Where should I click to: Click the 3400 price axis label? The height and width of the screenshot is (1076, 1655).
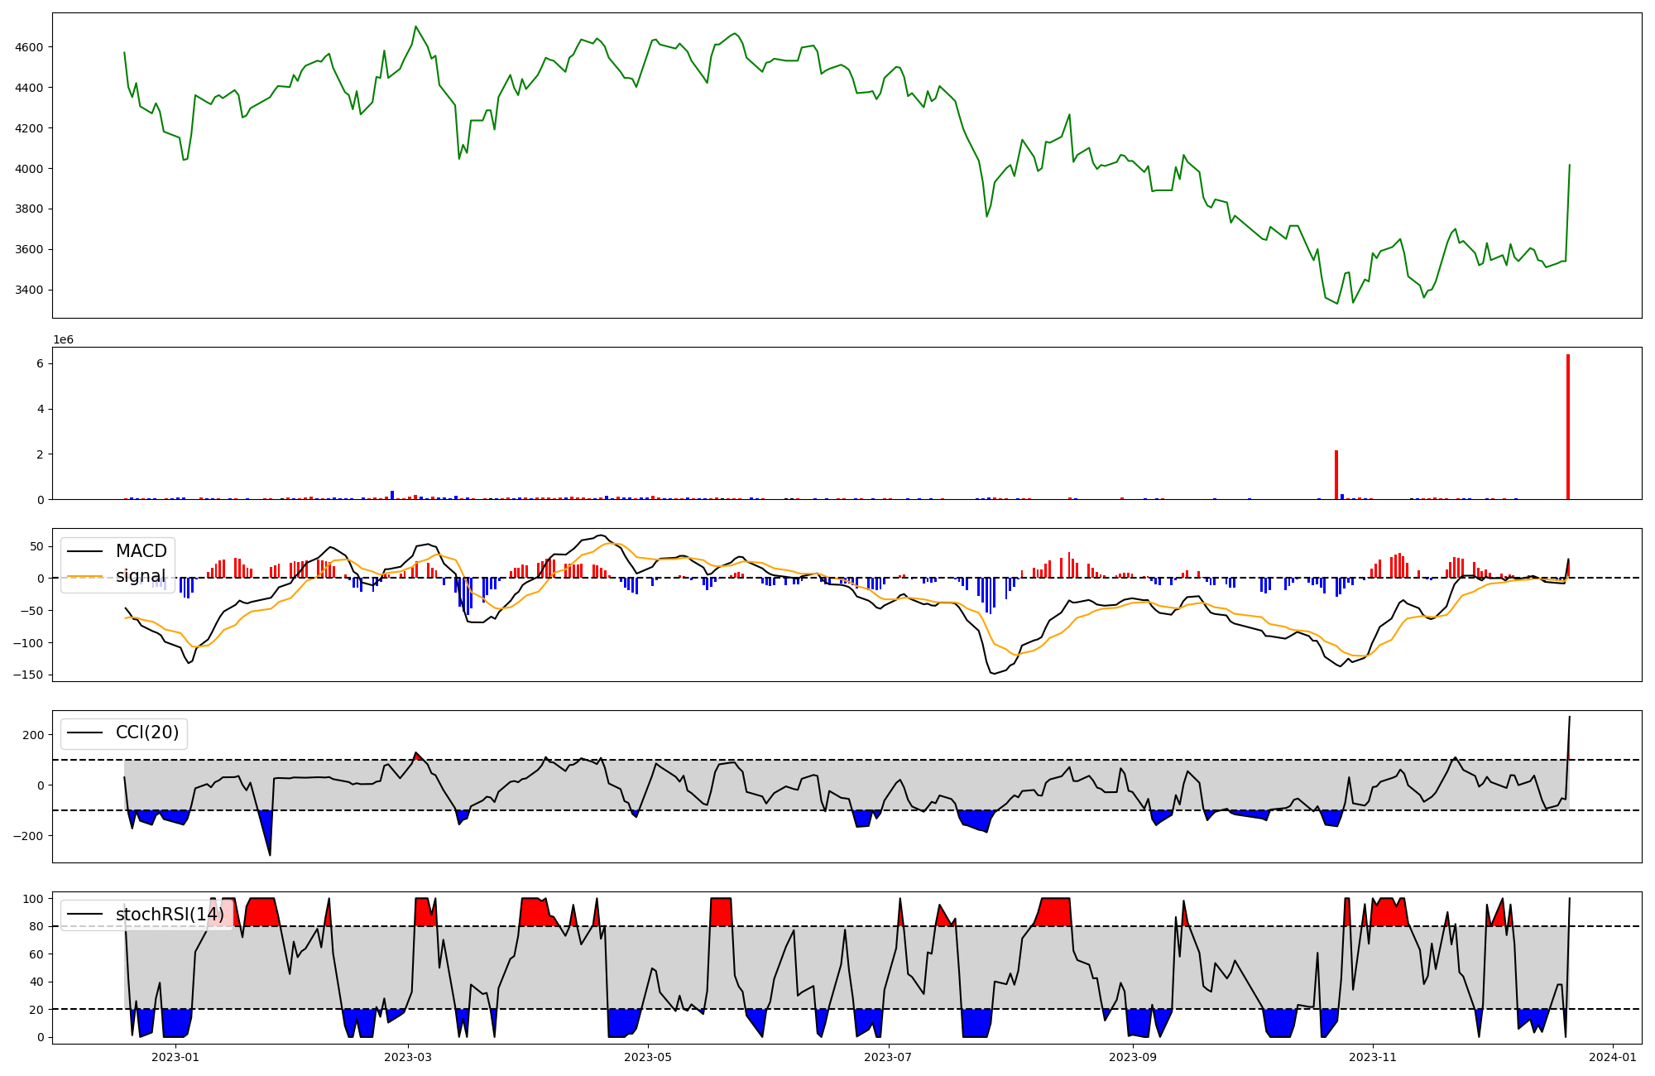(x=29, y=290)
